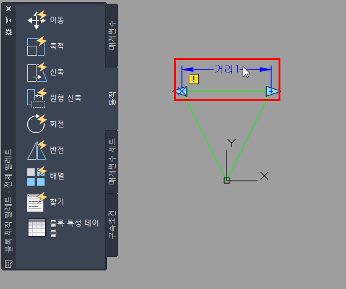The height and width of the screenshot is (289, 346).
Task: Select the 찾기 (Lookup) action tool
Action: pos(46,202)
